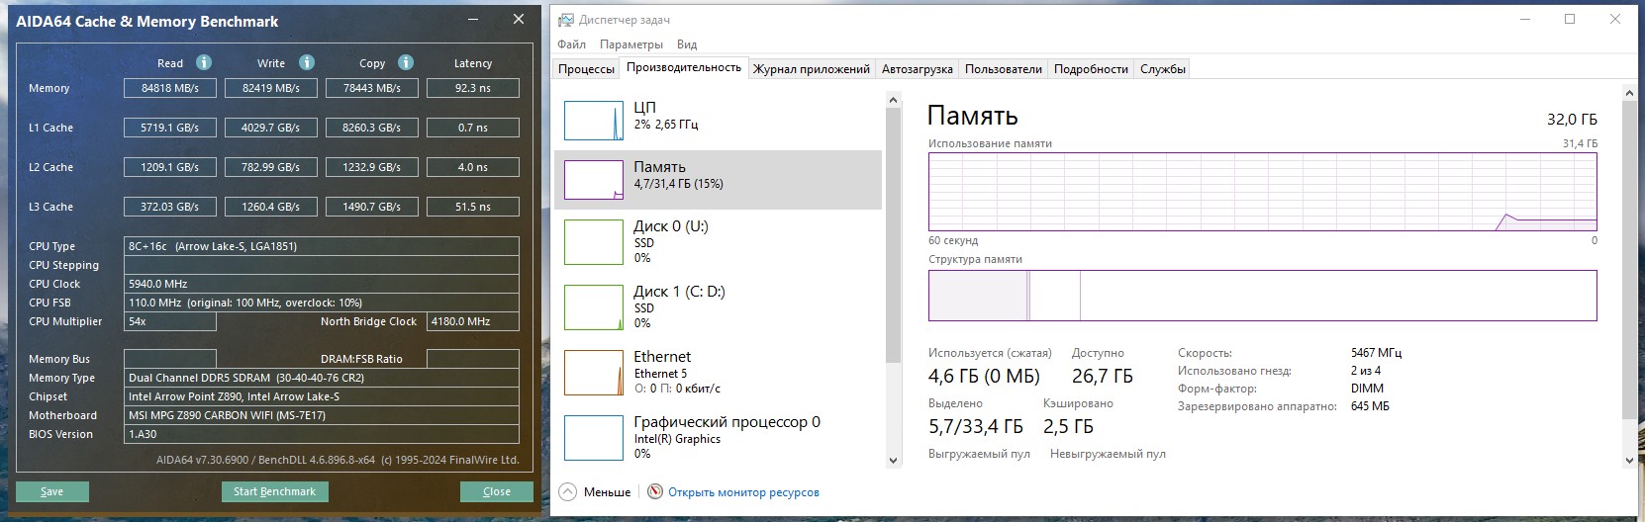The width and height of the screenshot is (1645, 522).
Task: Switch to the Производительность tab
Action: (x=683, y=67)
